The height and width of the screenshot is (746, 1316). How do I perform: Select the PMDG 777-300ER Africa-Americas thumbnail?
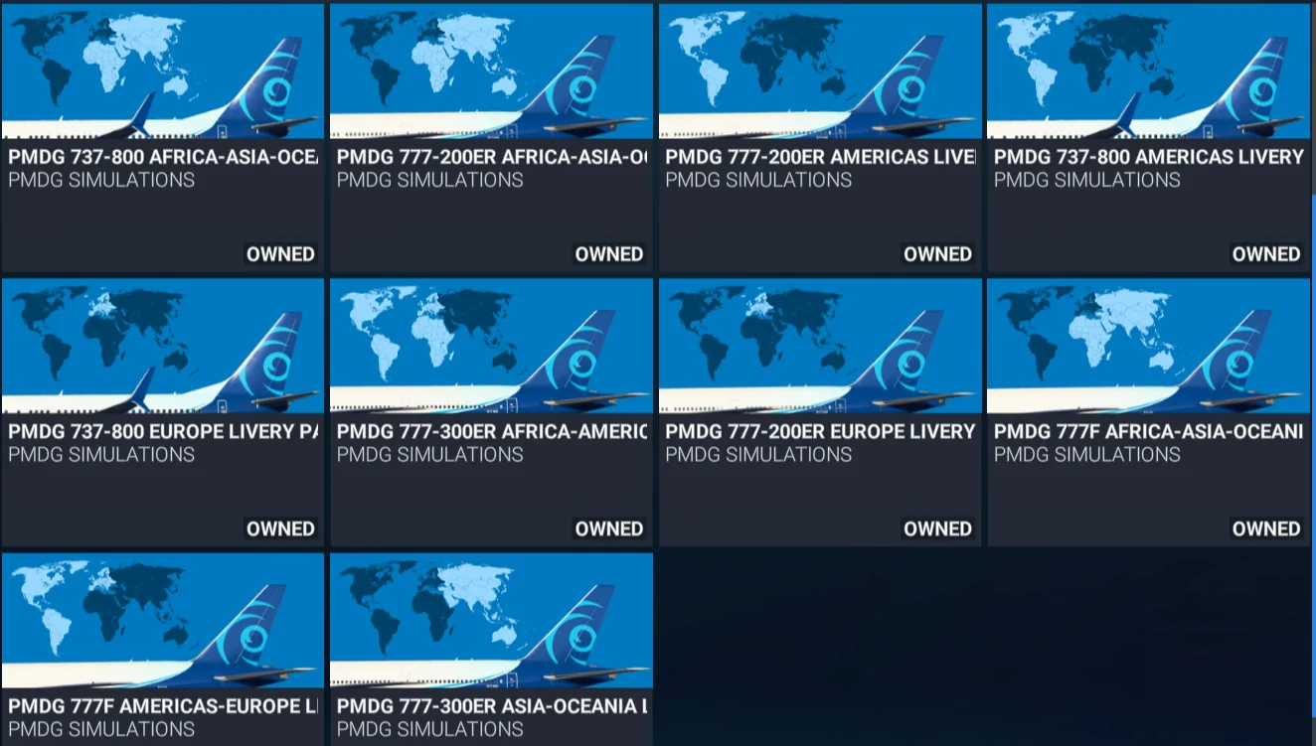click(x=491, y=345)
